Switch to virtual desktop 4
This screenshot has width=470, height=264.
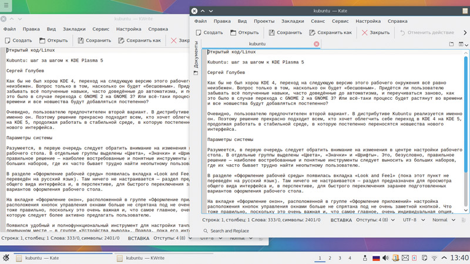350,258
